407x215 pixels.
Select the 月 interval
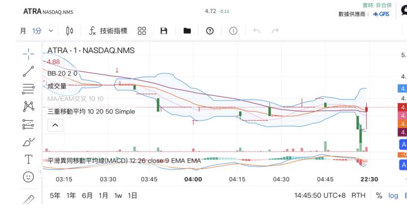[23, 31]
